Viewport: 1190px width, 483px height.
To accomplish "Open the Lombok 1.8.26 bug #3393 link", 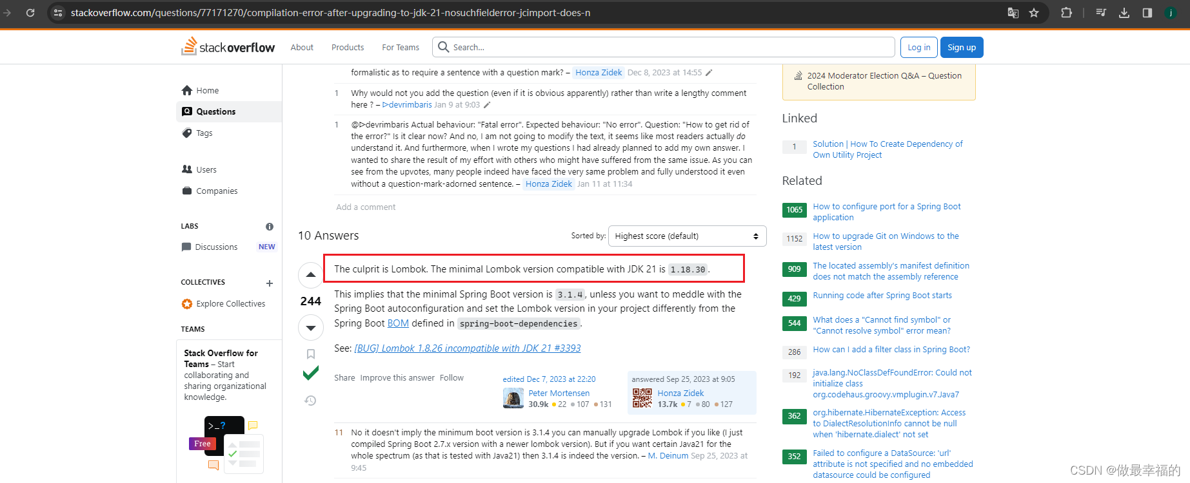I will click(x=468, y=348).
